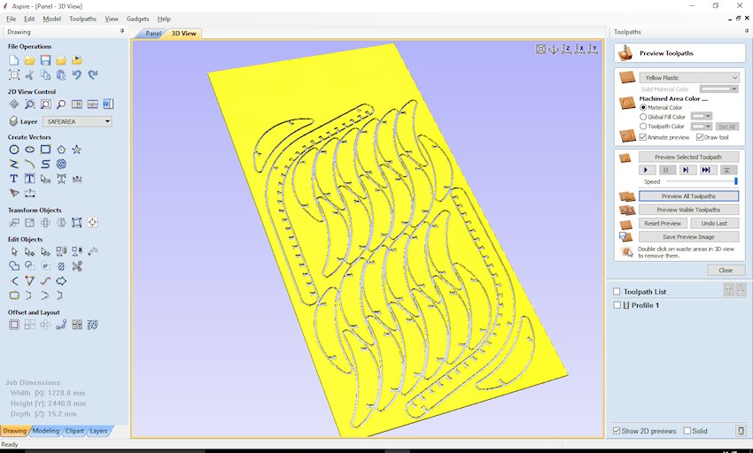This screenshot has width=753, height=453.
Task: Open the Offset Vectors tool
Action: [14, 325]
